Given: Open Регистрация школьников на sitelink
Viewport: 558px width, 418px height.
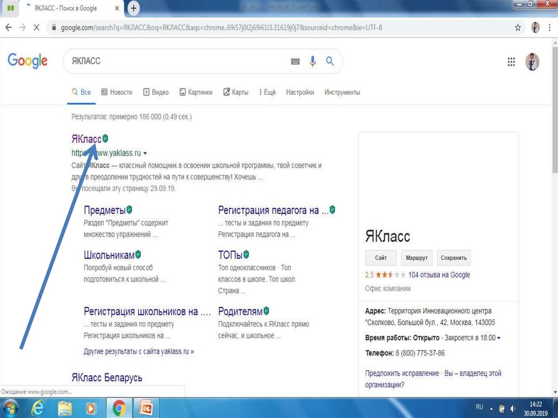Looking at the screenshot, I should tap(147, 312).
